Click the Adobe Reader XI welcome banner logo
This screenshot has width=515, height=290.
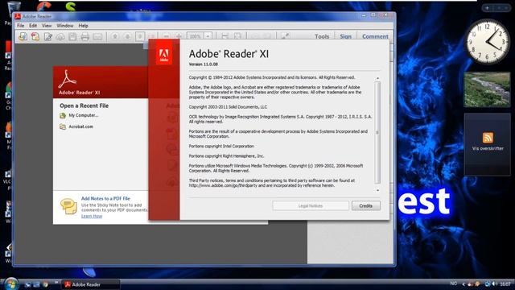tap(68, 79)
